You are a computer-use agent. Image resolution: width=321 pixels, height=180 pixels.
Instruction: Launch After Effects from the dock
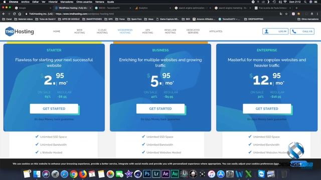coord(166,174)
